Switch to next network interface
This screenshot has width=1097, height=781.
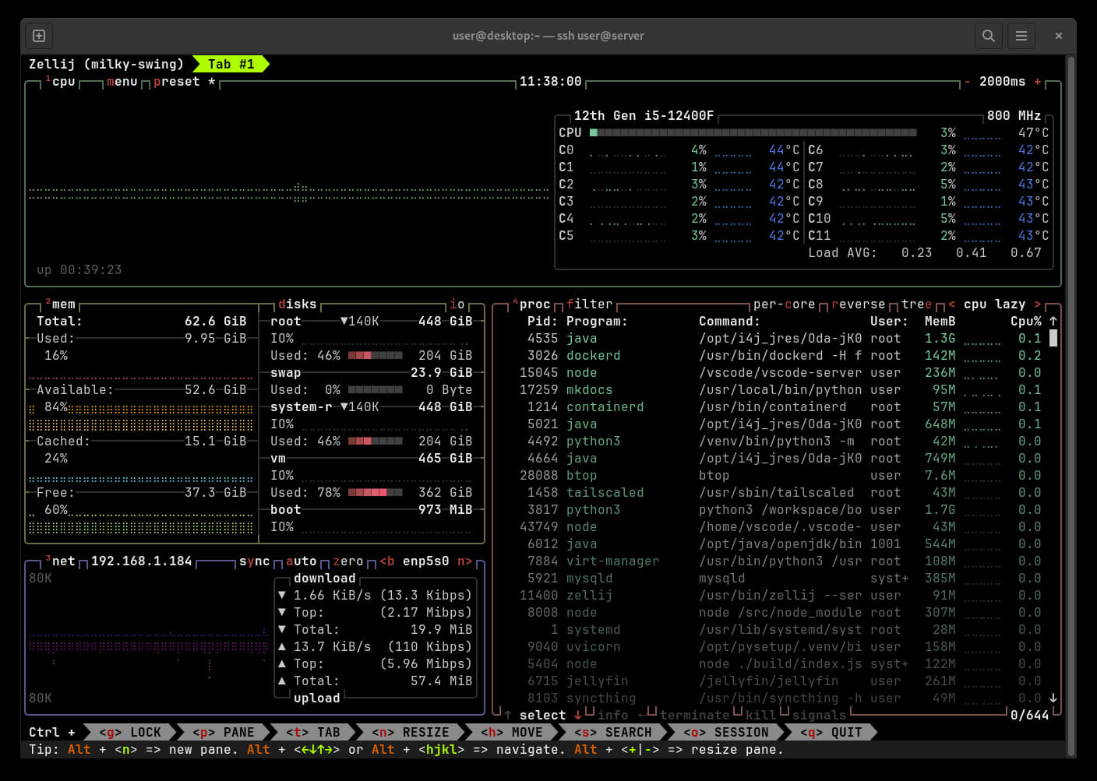(464, 561)
